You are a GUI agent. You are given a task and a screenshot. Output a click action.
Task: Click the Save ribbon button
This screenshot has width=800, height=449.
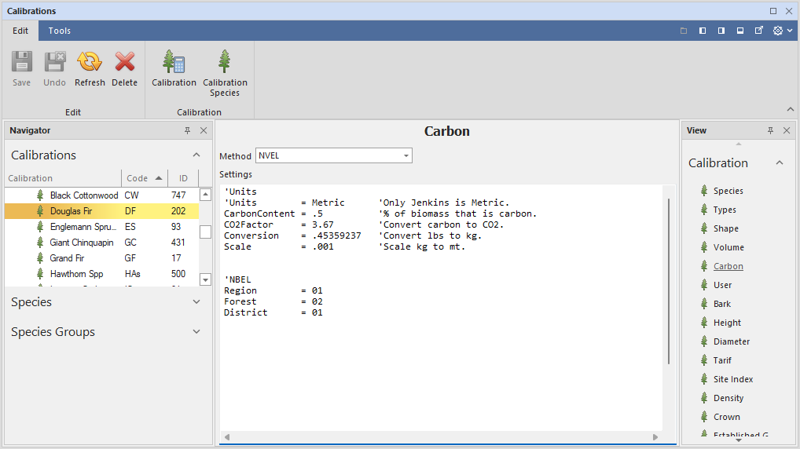(22, 68)
